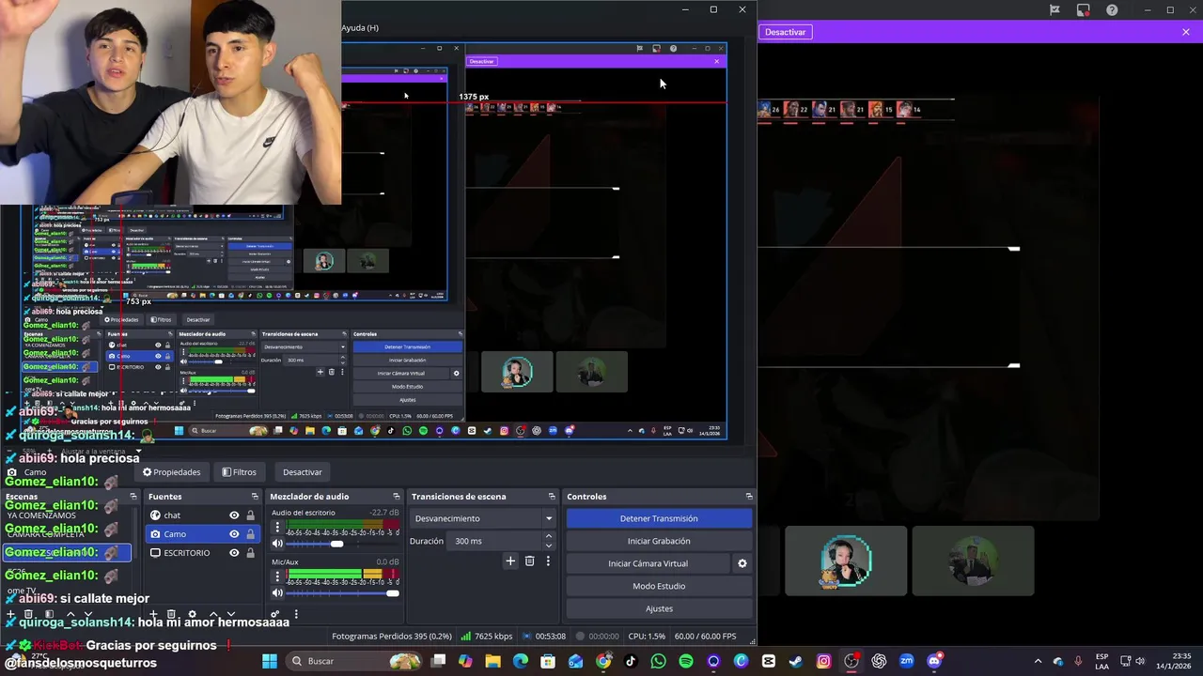Image resolution: width=1203 pixels, height=676 pixels.
Task: Open Mic/Aux three-dot menu
Action: [x=277, y=576]
